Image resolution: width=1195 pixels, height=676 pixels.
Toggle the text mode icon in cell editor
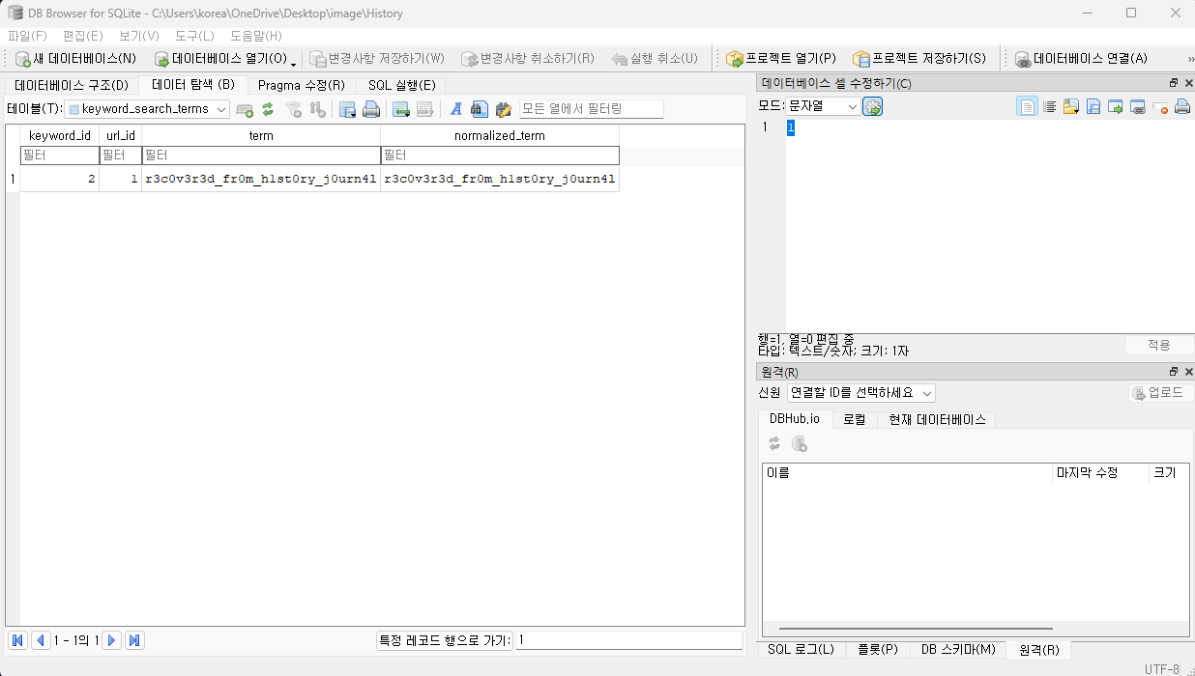1026,107
